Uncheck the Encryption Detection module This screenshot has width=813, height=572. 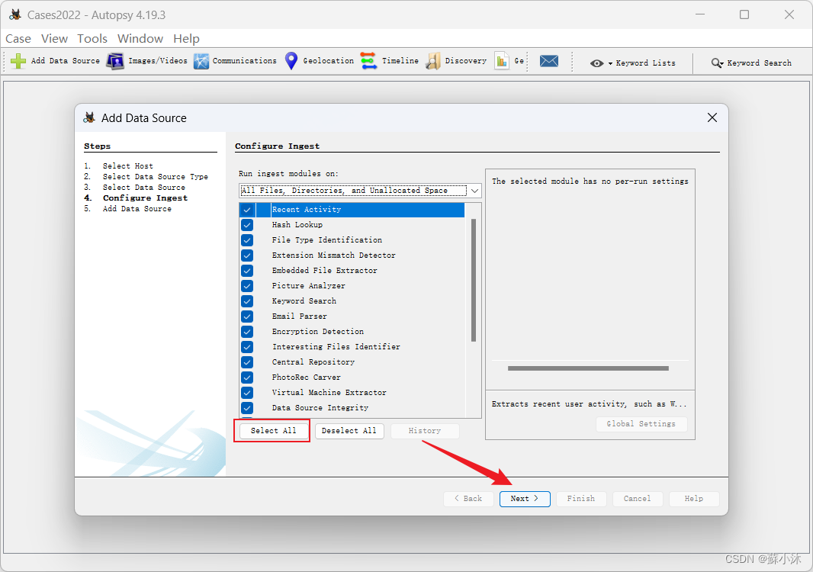[x=247, y=332]
